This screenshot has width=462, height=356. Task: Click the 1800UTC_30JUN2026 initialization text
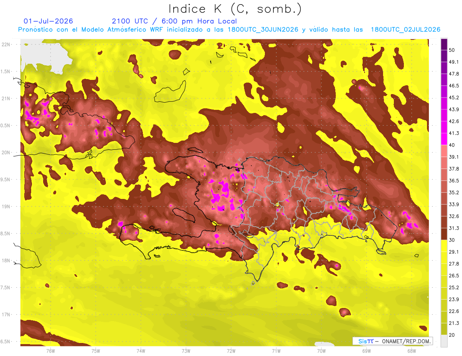click(x=263, y=30)
